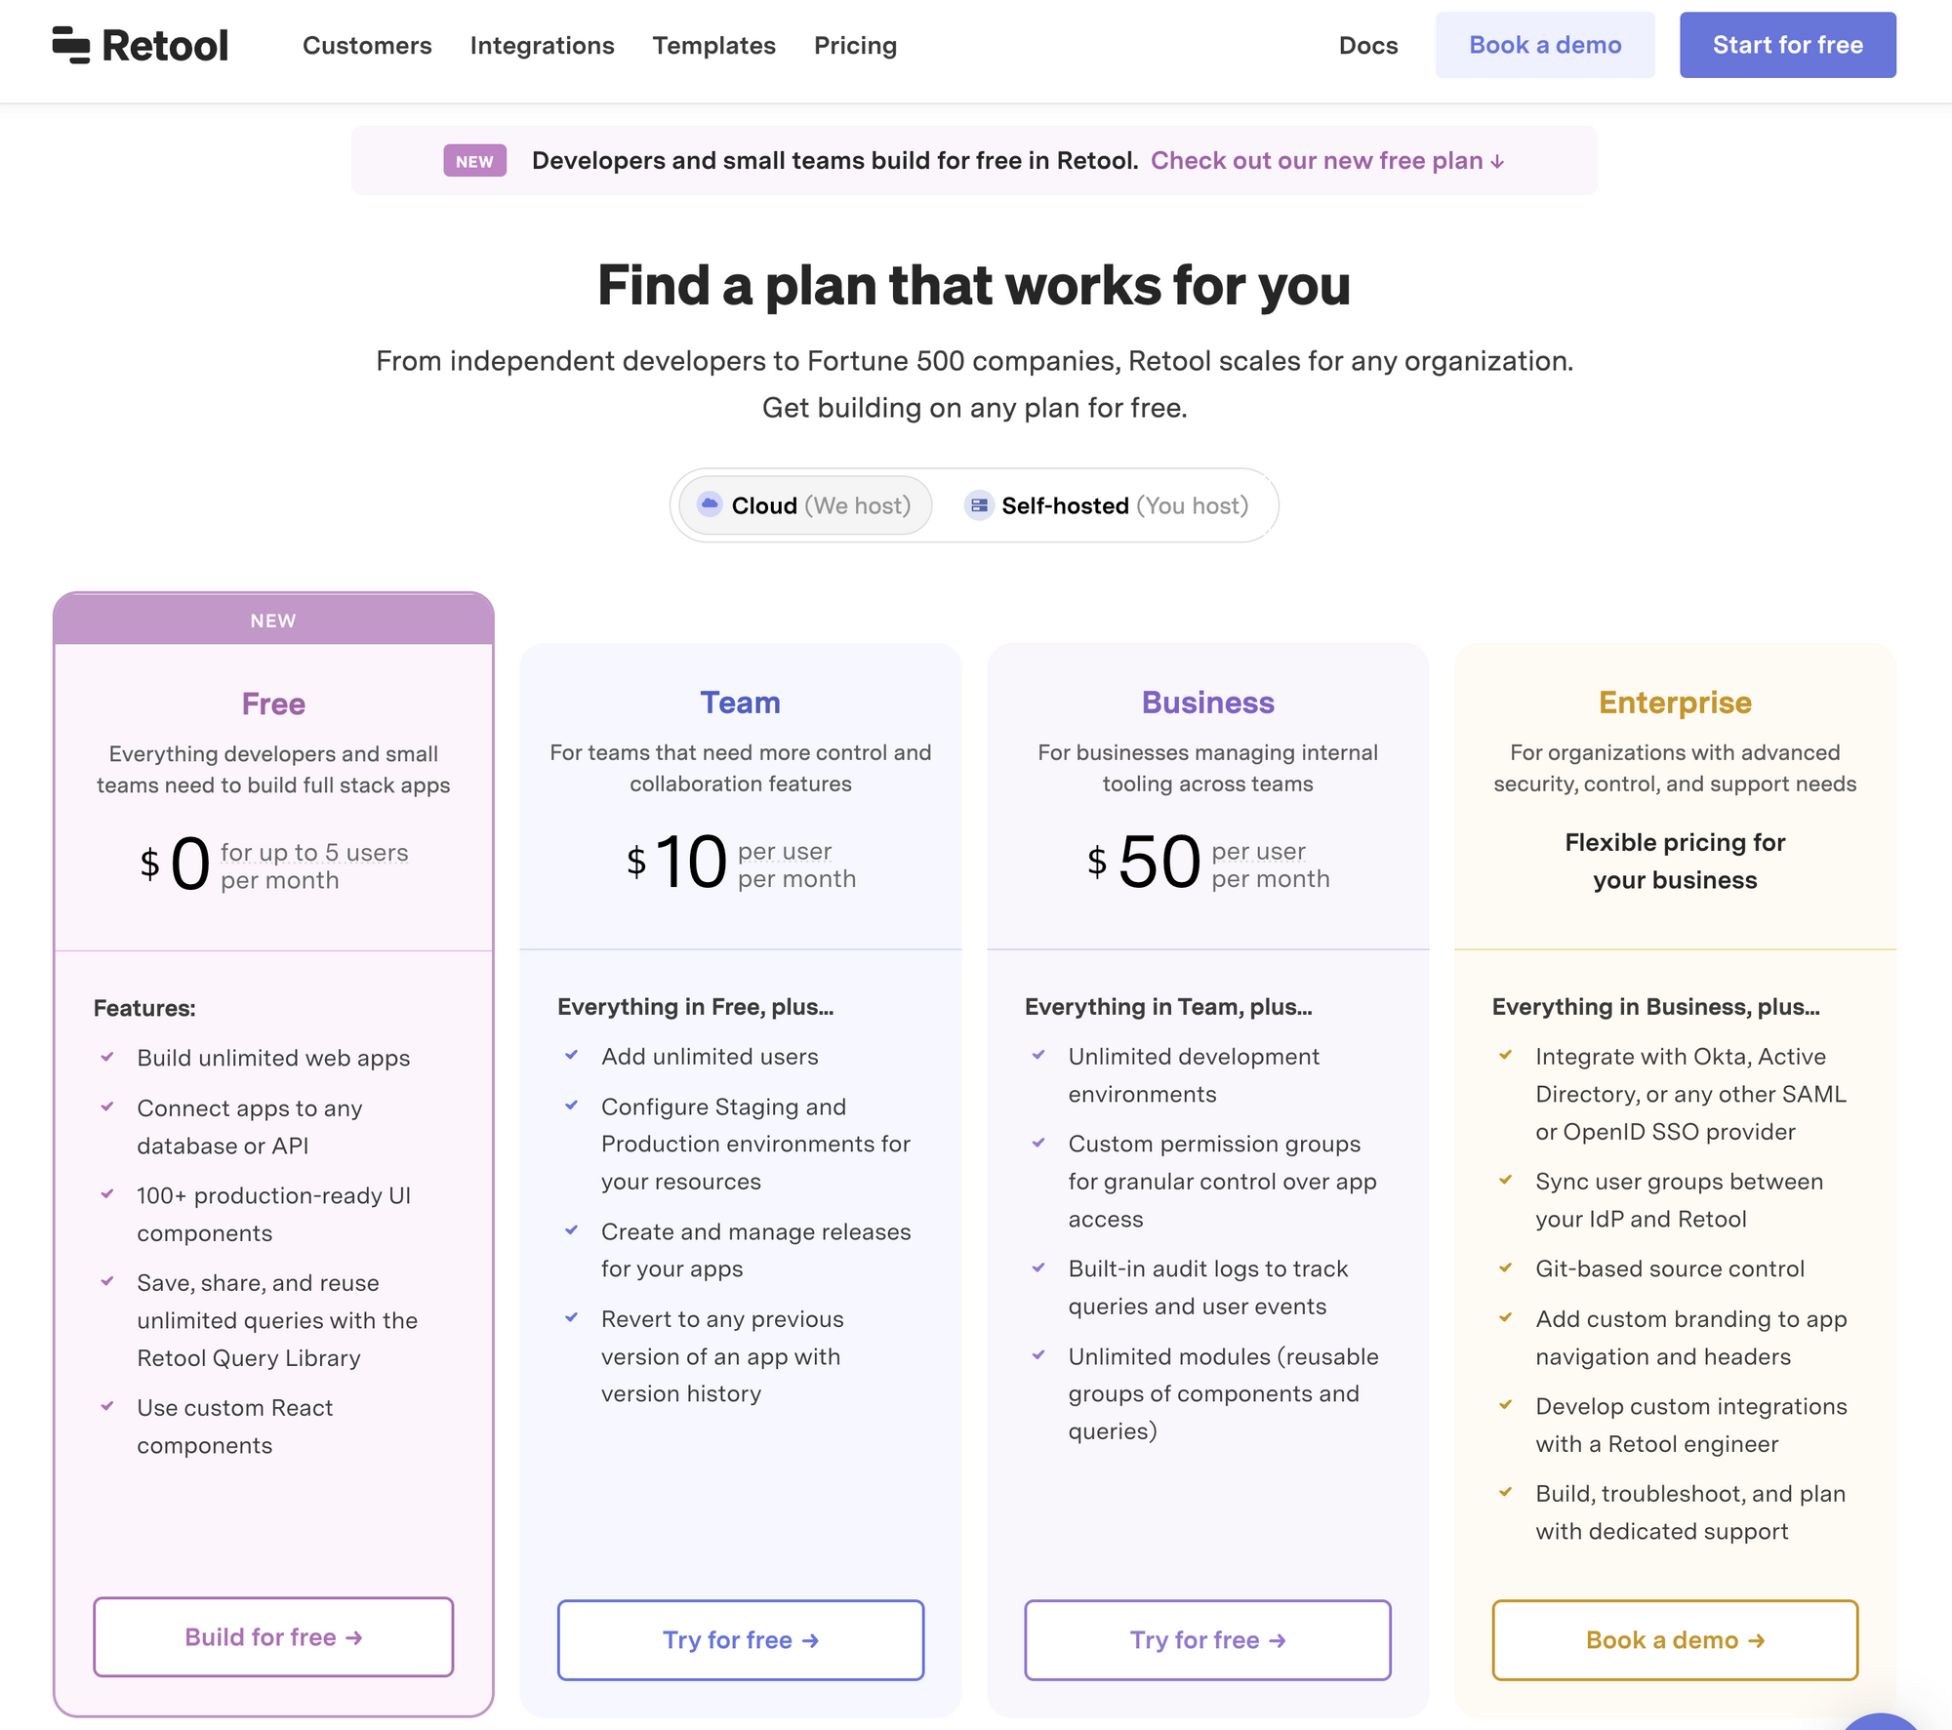Click Book a demo on Enterprise plan

[1675, 1639]
